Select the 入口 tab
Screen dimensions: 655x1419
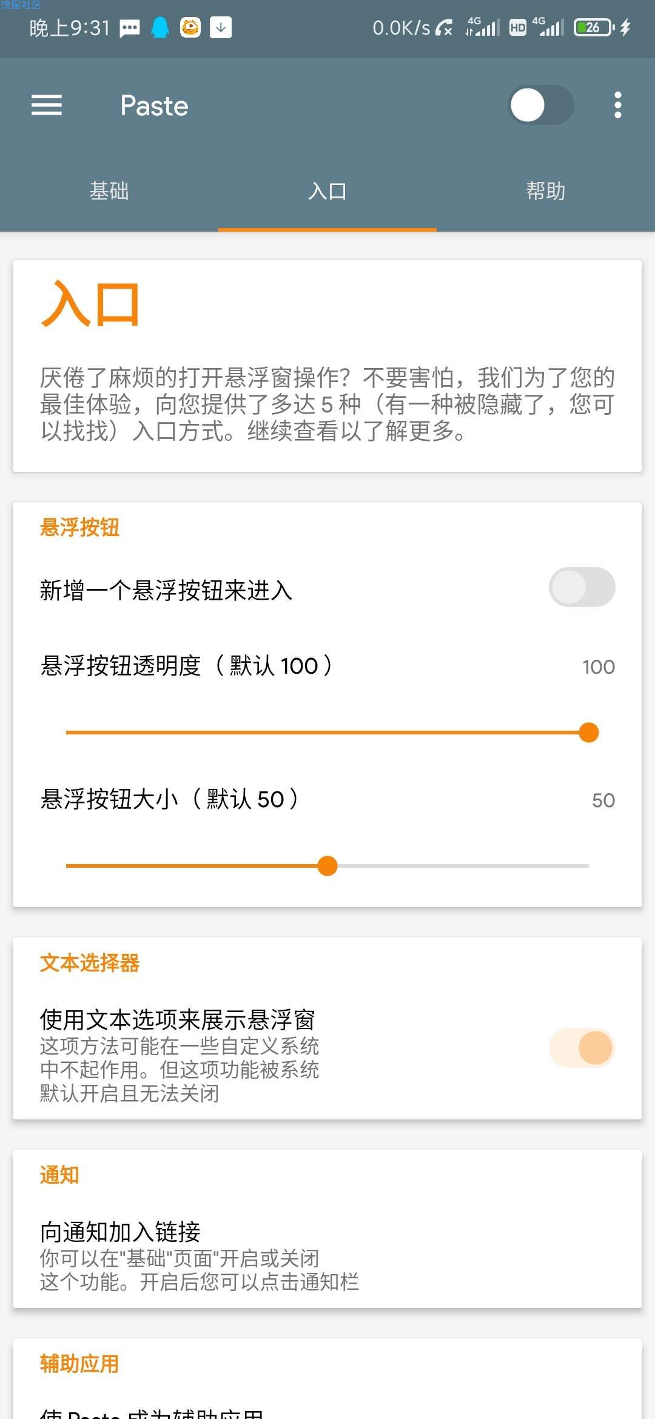pos(327,191)
